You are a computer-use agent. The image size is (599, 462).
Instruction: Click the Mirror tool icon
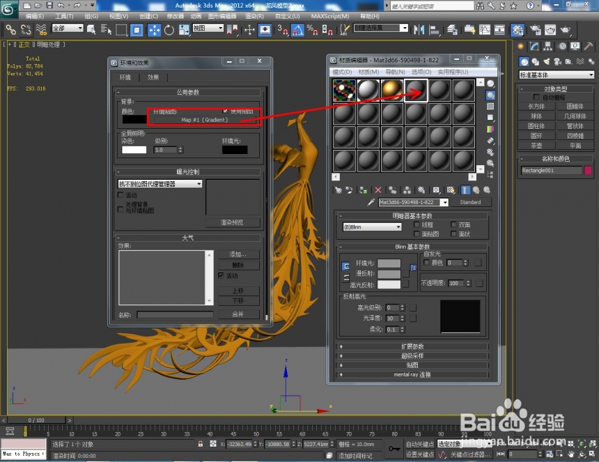[419, 29]
